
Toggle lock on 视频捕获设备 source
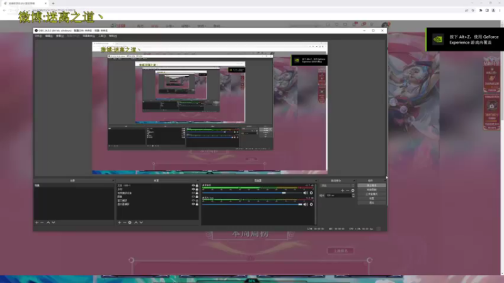point(197,193)
